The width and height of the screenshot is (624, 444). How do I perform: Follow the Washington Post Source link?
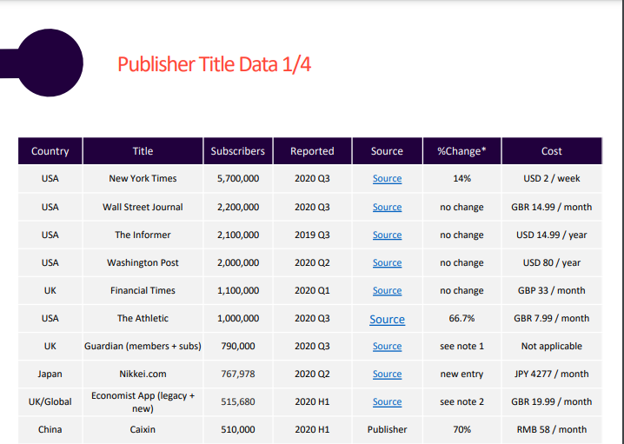click(x=387, y=263)
